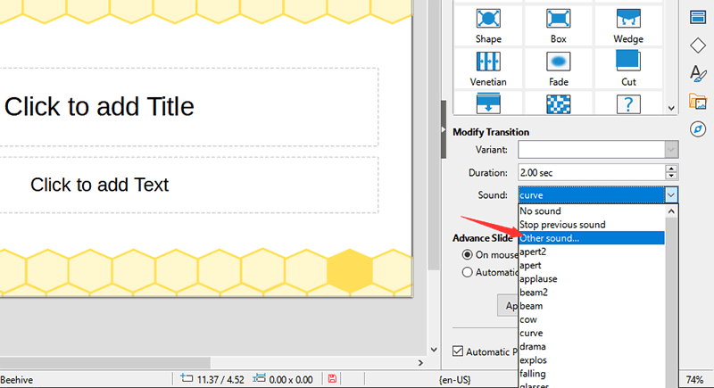Increase Duration with spinner up arrow
This screenshot has height=388, width=714.
tap(670, 169)
